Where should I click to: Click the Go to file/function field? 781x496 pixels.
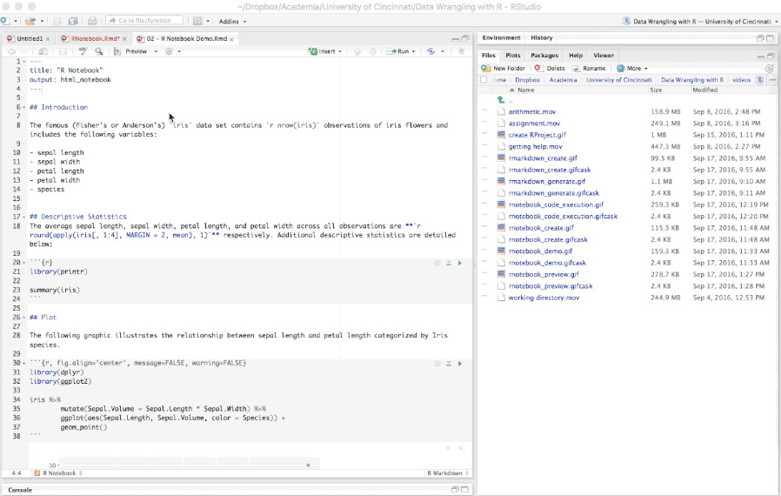pos(144,20)
